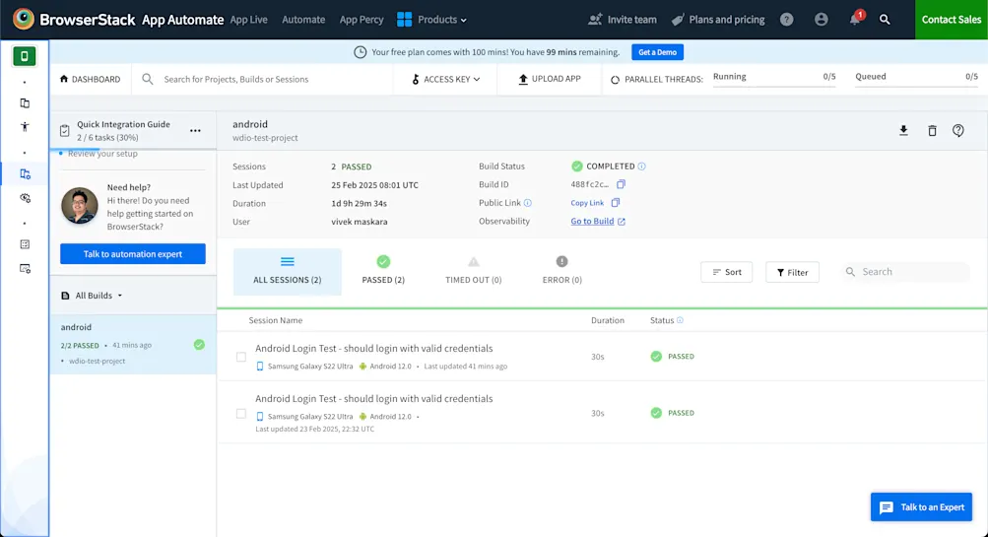Image resolution: width=988 pixels, height=537 pixels.
Task: Open Plans and pricing link
Action: [x=718, y=20]
